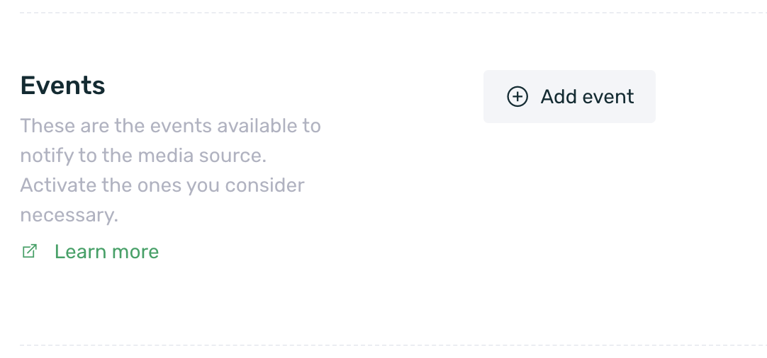Screen dimensions: 767x358
Task: Click the Events section heading
Action: click(x=62, y=86)
